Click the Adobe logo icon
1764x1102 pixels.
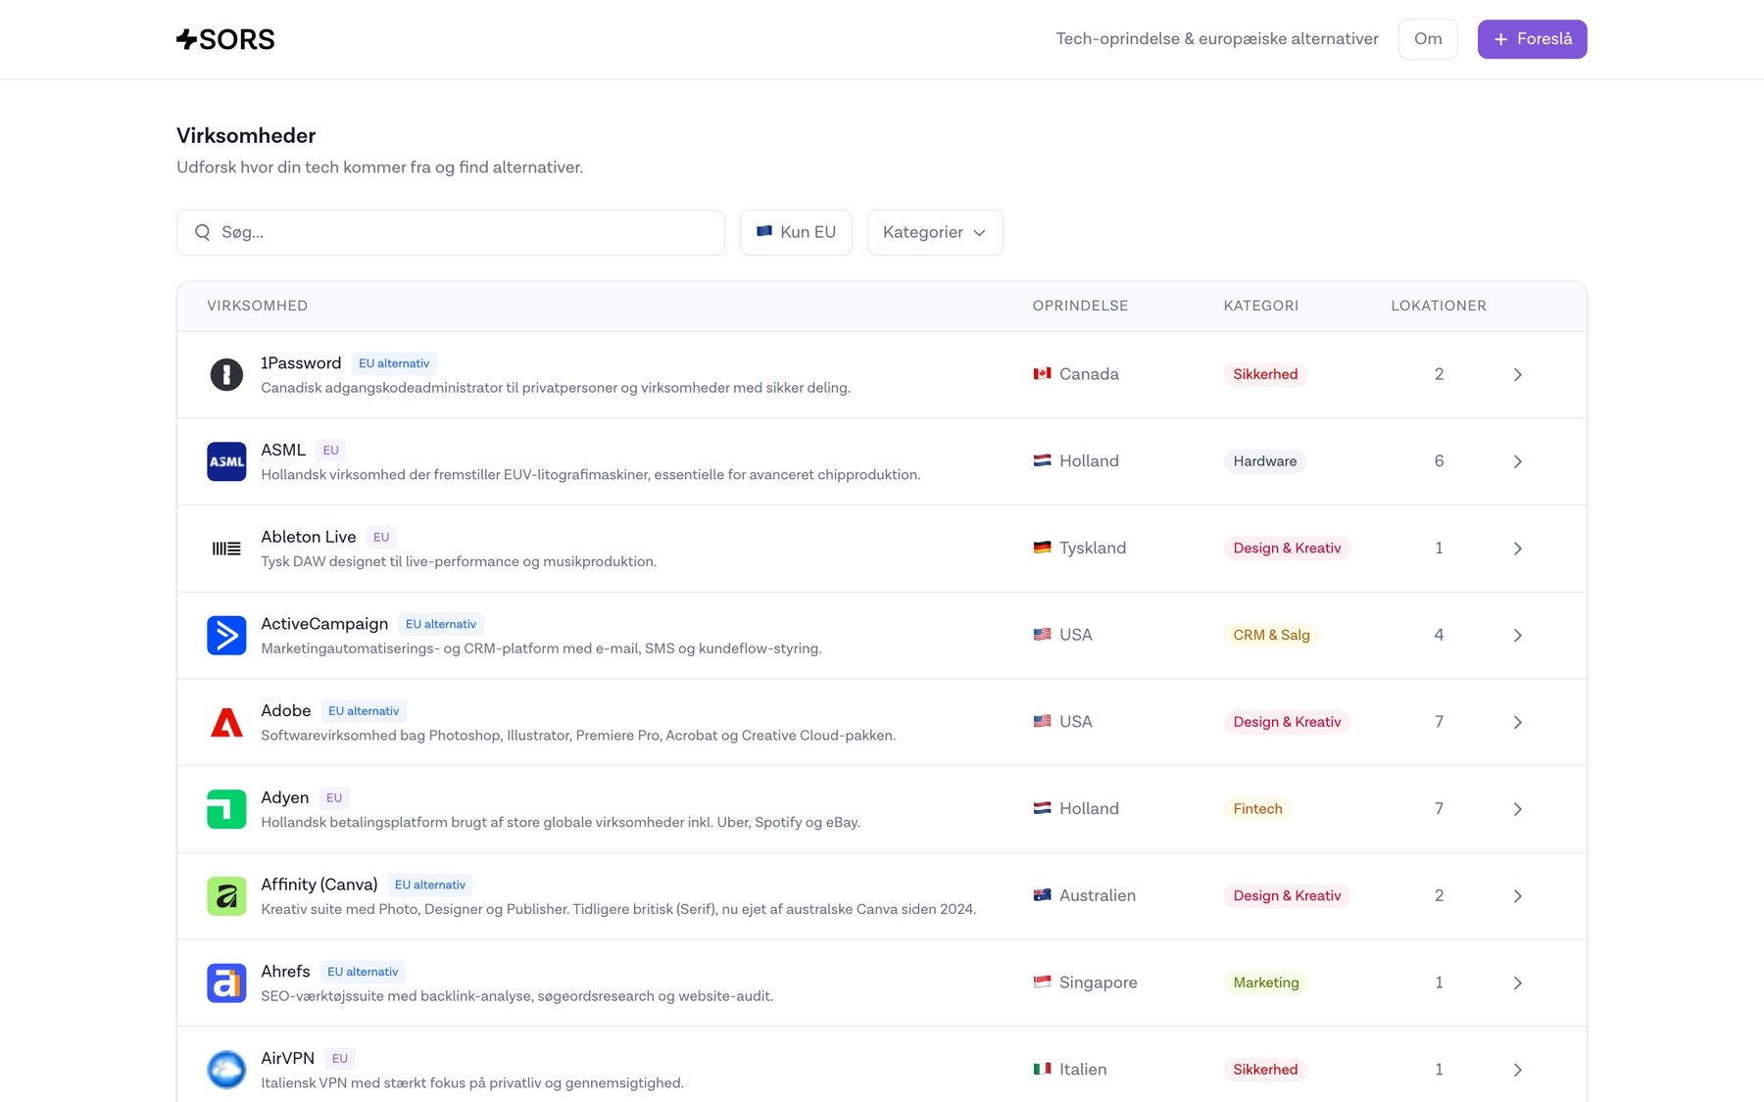coord(226,722)
